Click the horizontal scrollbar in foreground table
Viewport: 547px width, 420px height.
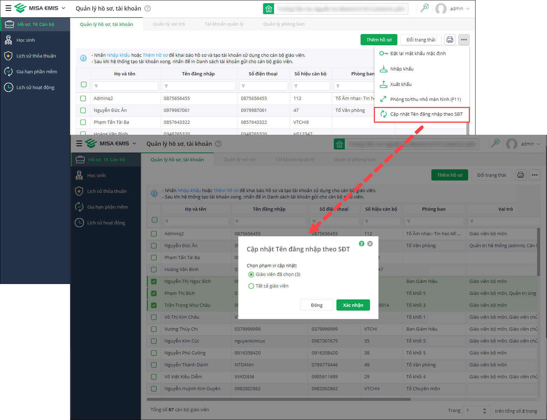tap(279, 399)
